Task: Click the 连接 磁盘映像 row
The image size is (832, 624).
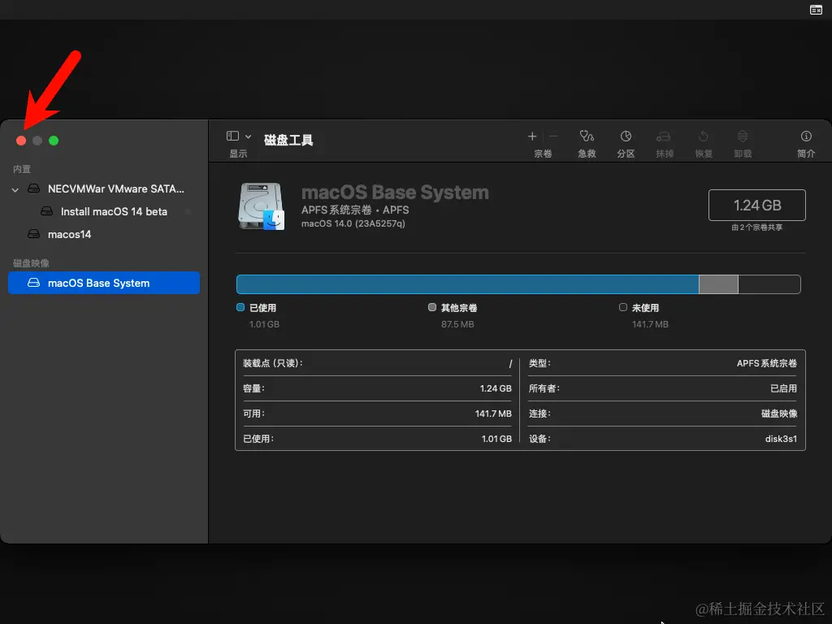Action: tap(663, 414)
